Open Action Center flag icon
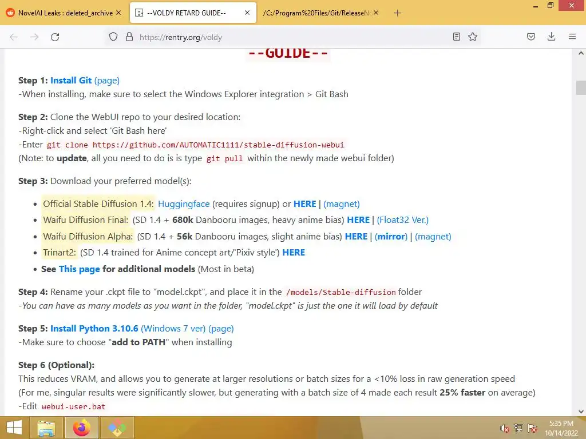 point(532,428)
